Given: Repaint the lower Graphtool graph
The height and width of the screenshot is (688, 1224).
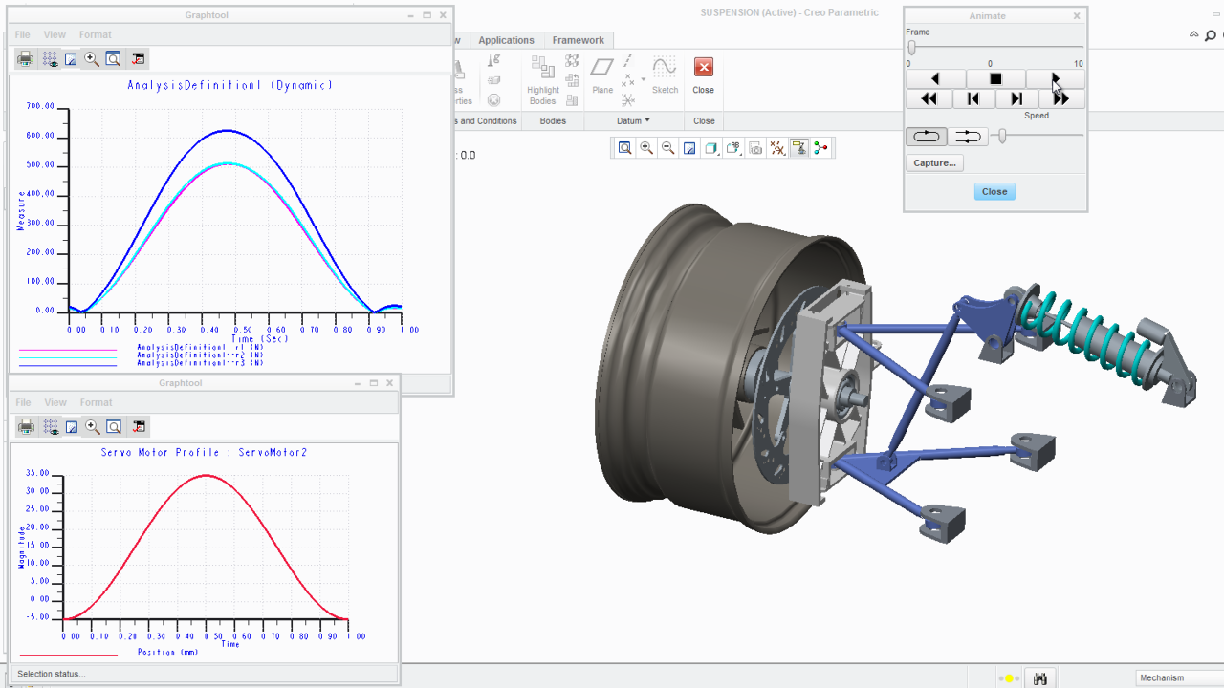Looking at the screenshot, I should coord(72,427).
